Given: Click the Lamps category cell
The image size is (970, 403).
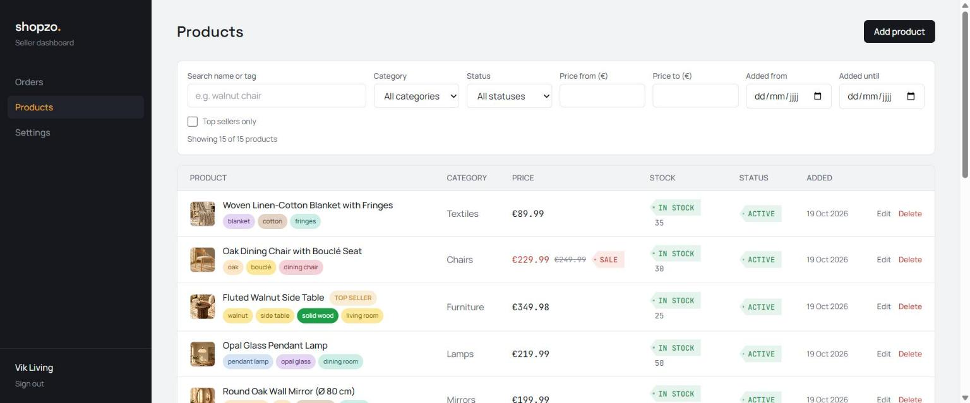Looking at the screenshot, I should pos(460,354).
